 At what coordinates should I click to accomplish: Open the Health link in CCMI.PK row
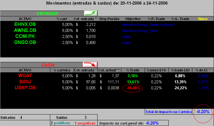126,37
